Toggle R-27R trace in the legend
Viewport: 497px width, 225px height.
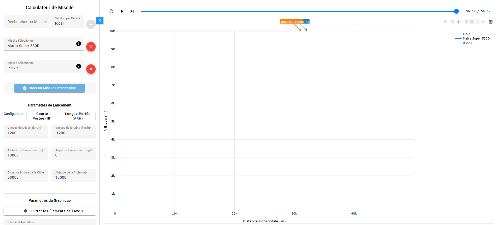(463, 43)
